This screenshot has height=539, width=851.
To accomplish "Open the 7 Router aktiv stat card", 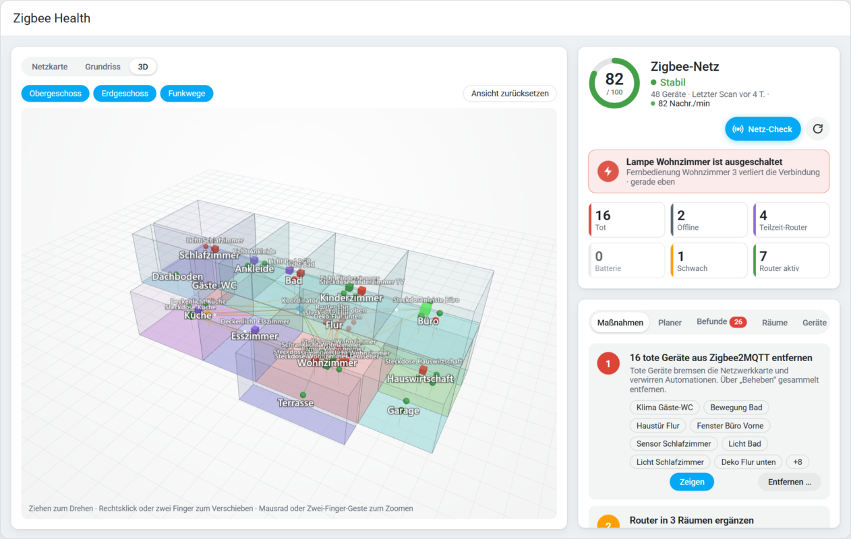I will 791,261.
